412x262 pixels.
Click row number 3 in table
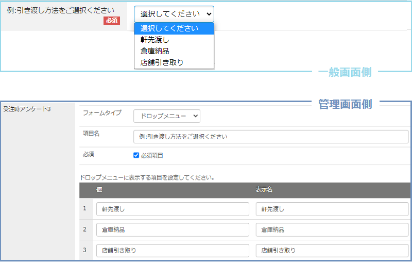pos(84,250)
